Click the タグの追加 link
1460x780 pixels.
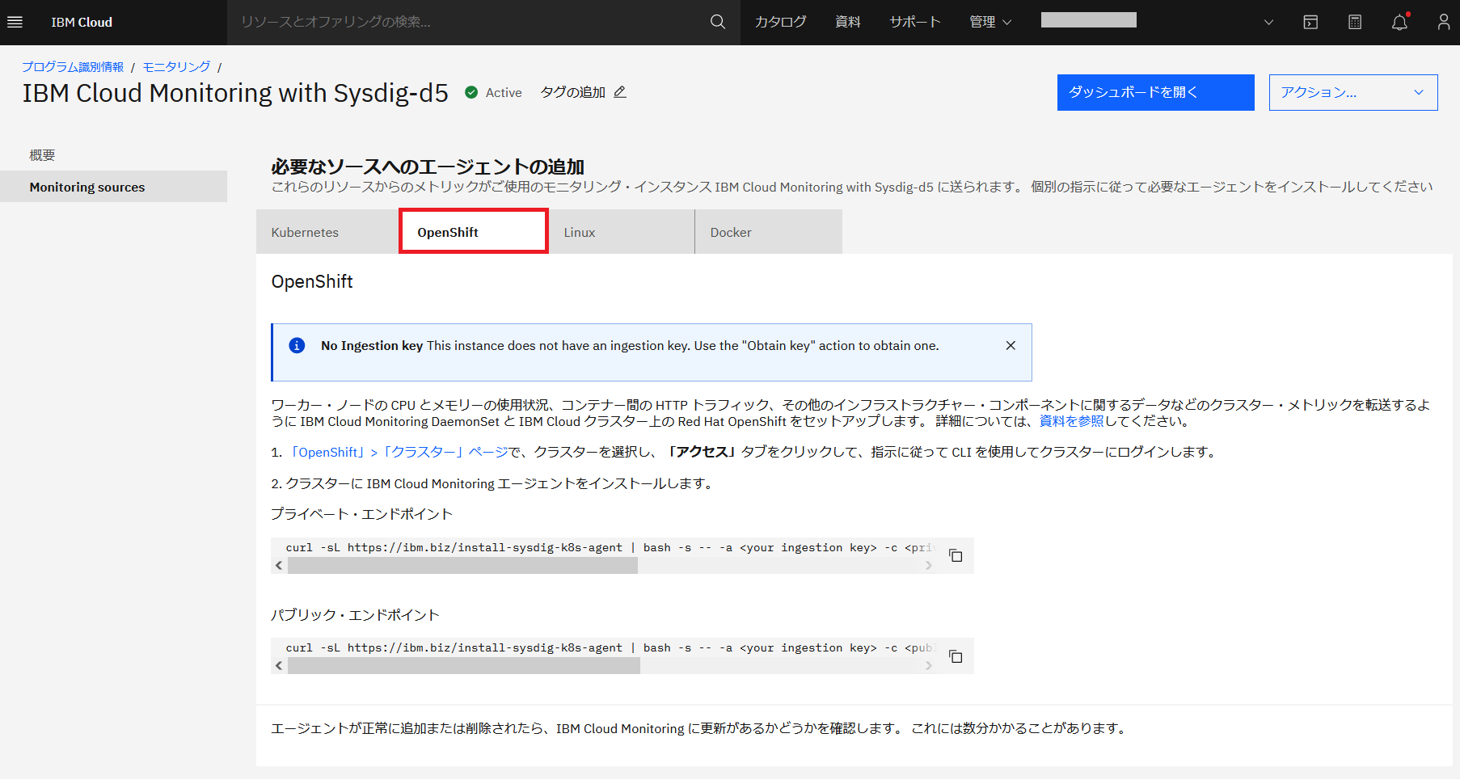572,92
